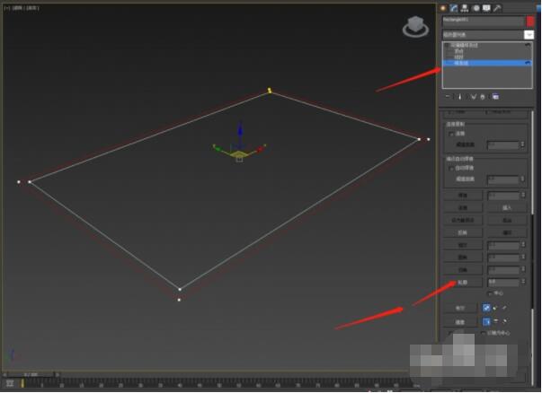Click the Outline button
This screenshot has height=393, width=542.
463,282
